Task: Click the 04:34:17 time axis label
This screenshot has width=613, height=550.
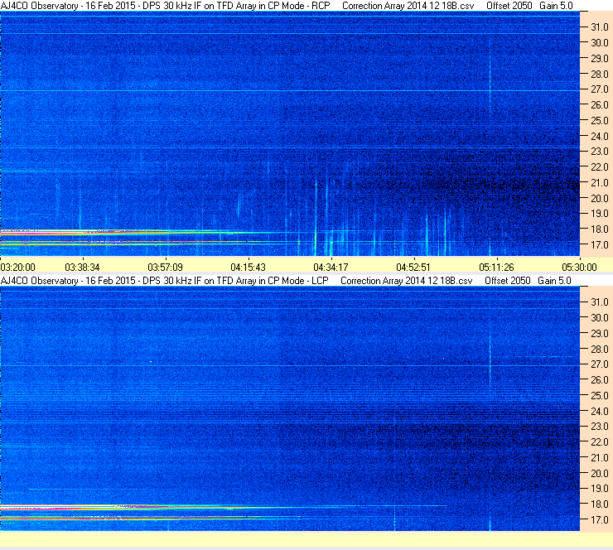Action: [331, 268]
